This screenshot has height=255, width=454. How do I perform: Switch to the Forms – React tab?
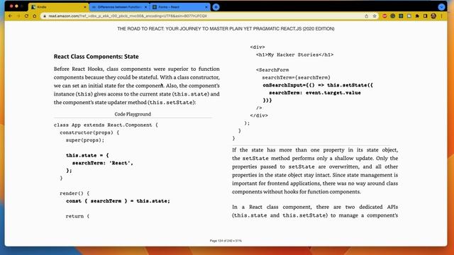179,7
